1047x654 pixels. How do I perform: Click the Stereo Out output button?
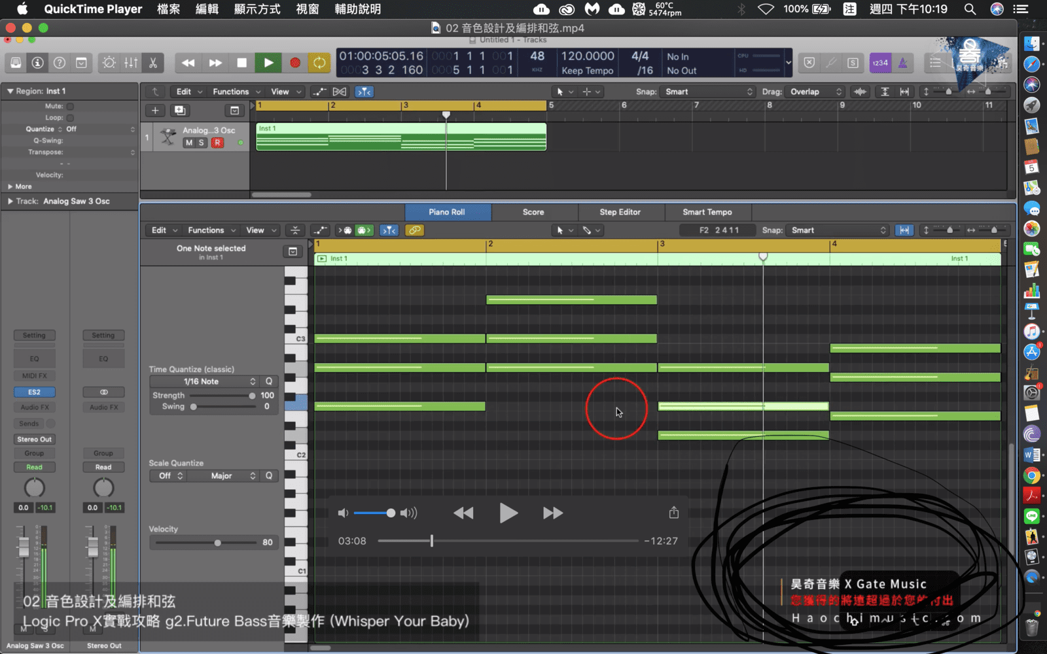coord(34,439)
